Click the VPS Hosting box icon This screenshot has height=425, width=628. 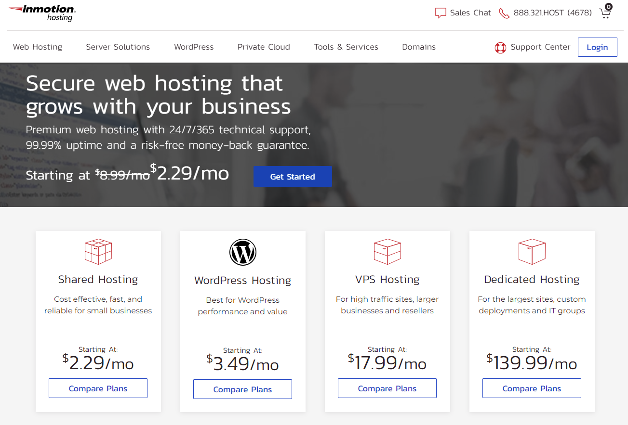(387, 252)
